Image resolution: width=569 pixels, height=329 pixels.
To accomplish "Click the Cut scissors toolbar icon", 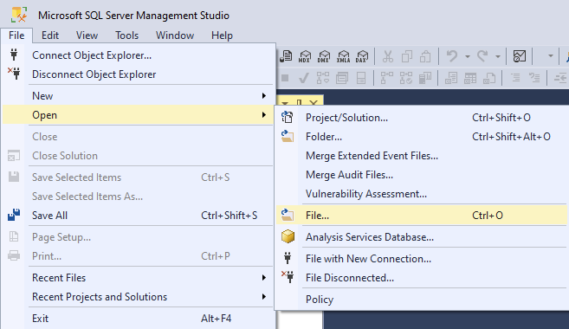I will coord(387,56).
